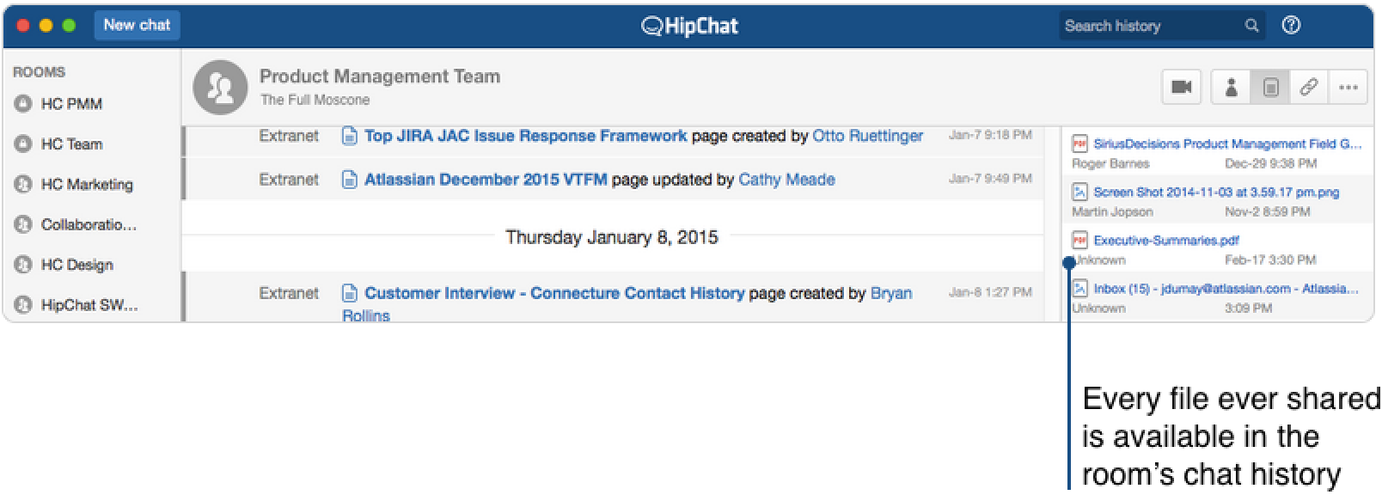Screen dimensions: 1382x495
Task: Click image icon next to Inbox (15) file
Action: pos(1079,289)
